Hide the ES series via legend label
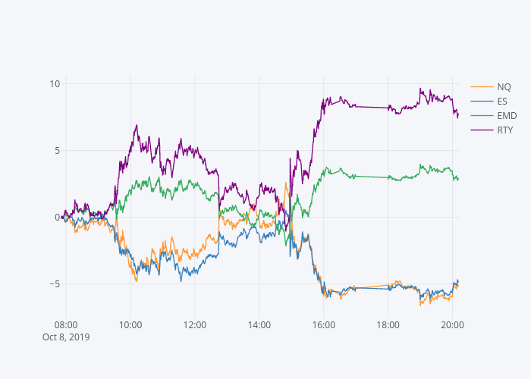This screenshot has height=379, width=531. pyautogui.click(x=503, y=101)
